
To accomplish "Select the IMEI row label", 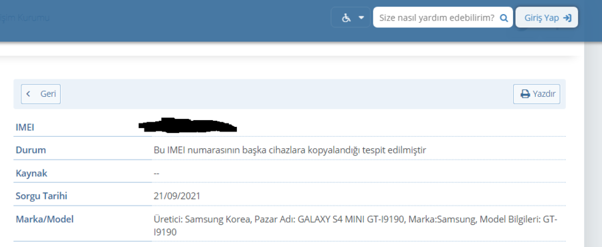I will 25,128.
